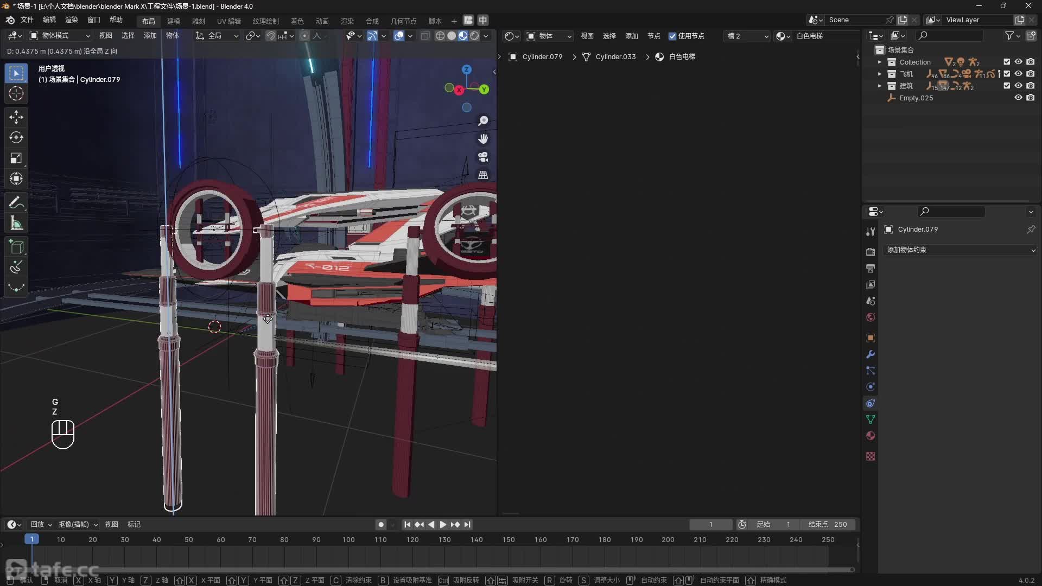Uncheck the 飞机 collection checkbox
Screen dimensions: 1042x586
click(1007, 74)
